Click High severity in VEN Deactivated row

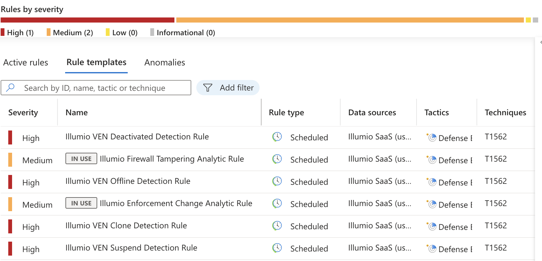point(31,138)
